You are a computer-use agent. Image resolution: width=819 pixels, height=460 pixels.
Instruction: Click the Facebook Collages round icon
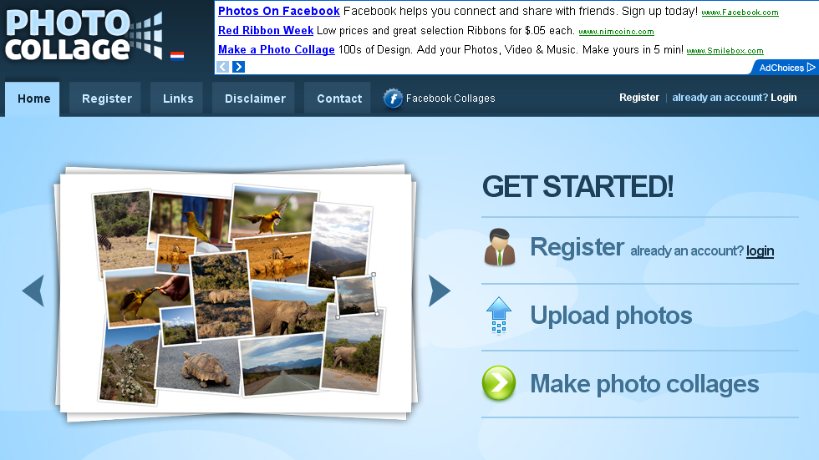click(x=393, y=98)
